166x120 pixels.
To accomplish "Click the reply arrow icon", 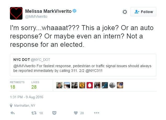I will coord(12,113).
